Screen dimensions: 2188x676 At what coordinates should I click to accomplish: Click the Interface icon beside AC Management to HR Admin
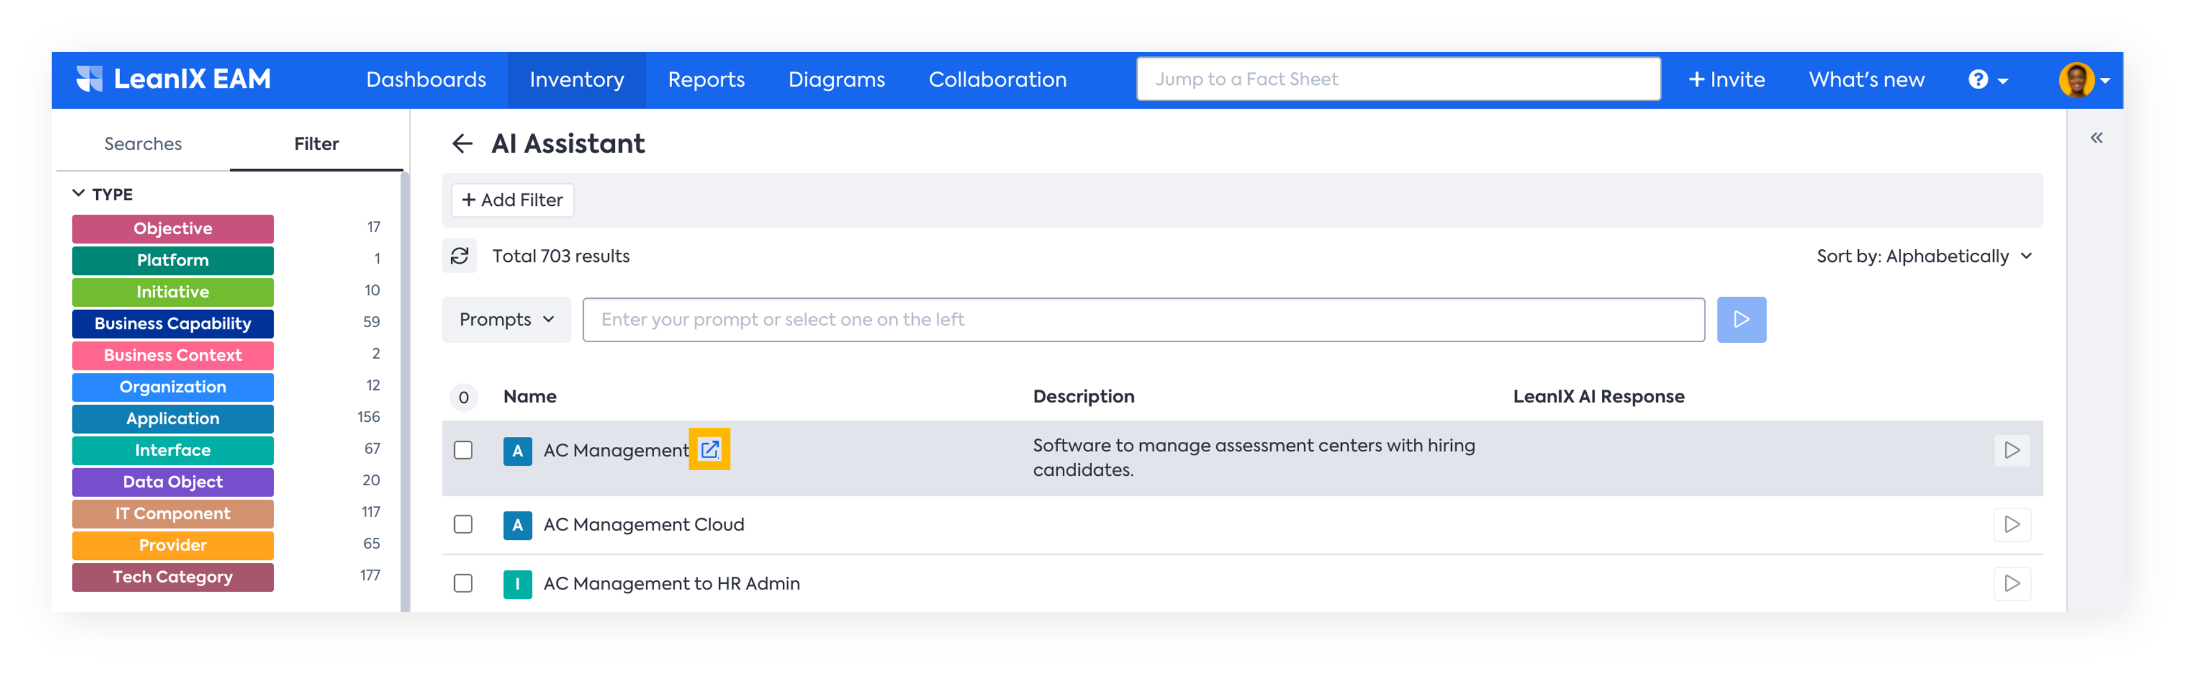(517, 584)
